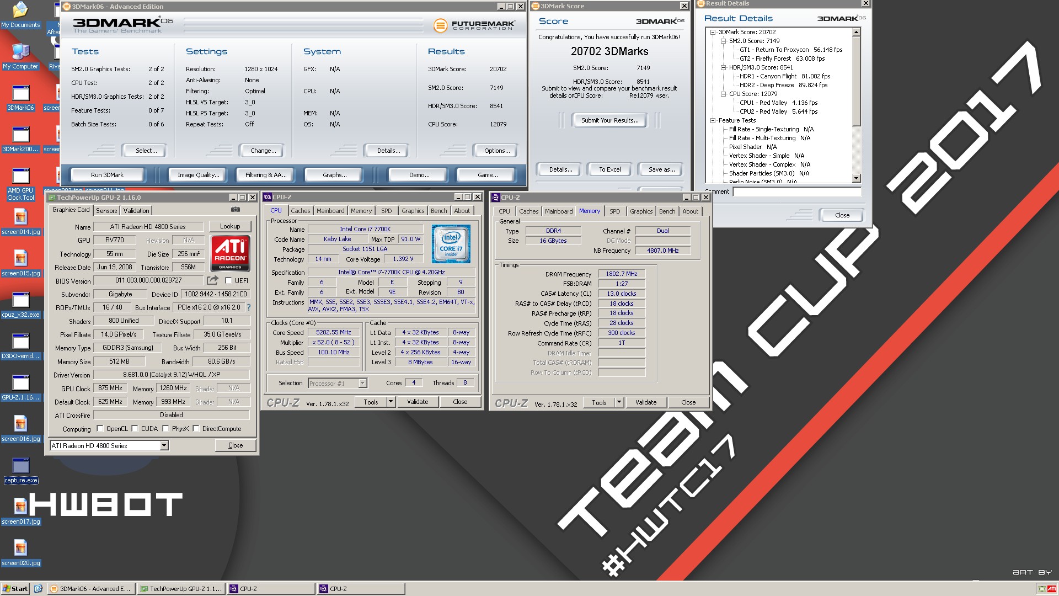
Task: Open the GPU selection dropdown in GPU-Z
Action: 164,446
